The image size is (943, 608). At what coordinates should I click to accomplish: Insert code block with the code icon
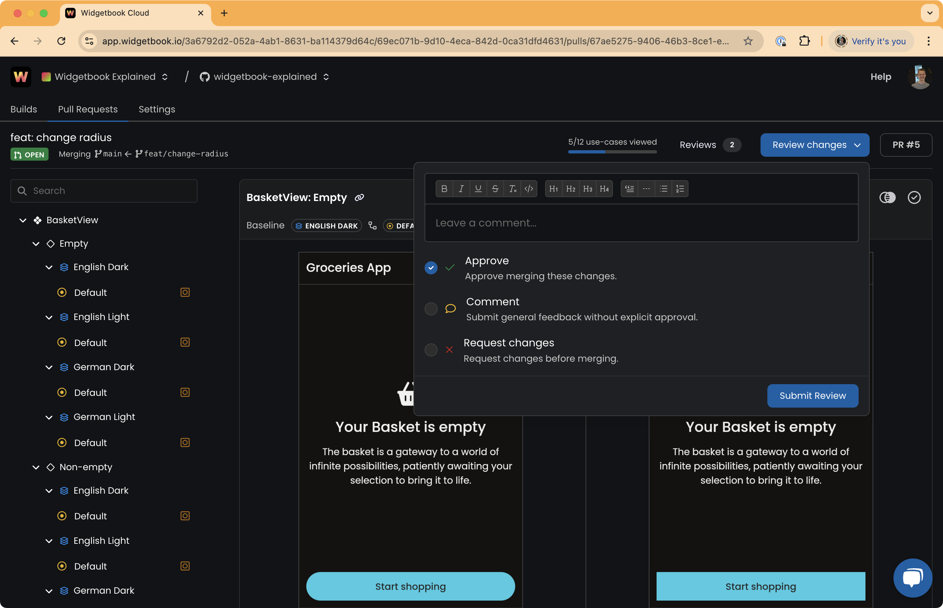(529, 189)
